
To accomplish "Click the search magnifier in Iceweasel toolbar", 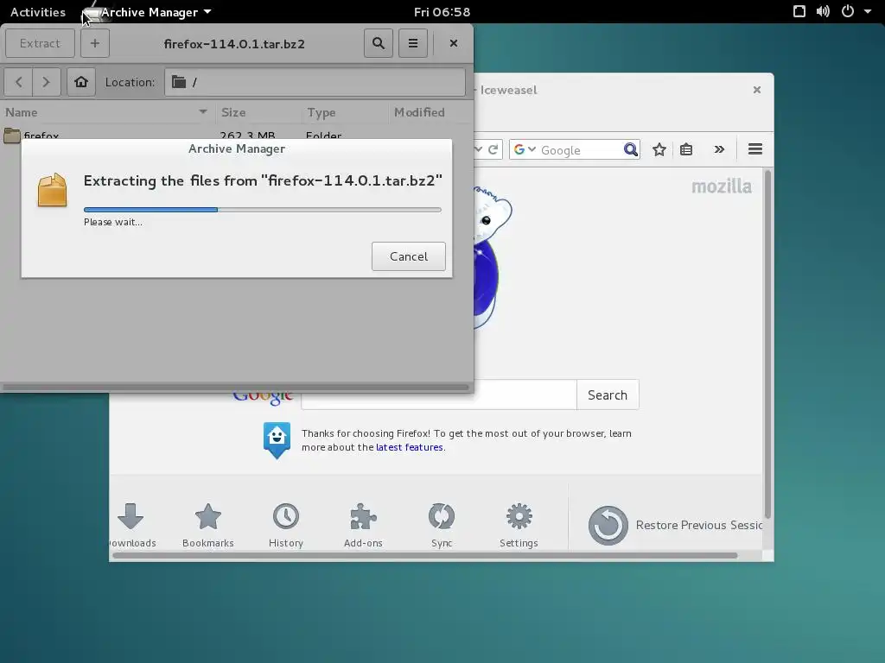I will 630,149.
